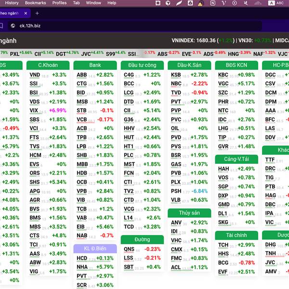
Task: Click the 'VNINDEX: 1680.36' index readout
Action: [194, 40]
